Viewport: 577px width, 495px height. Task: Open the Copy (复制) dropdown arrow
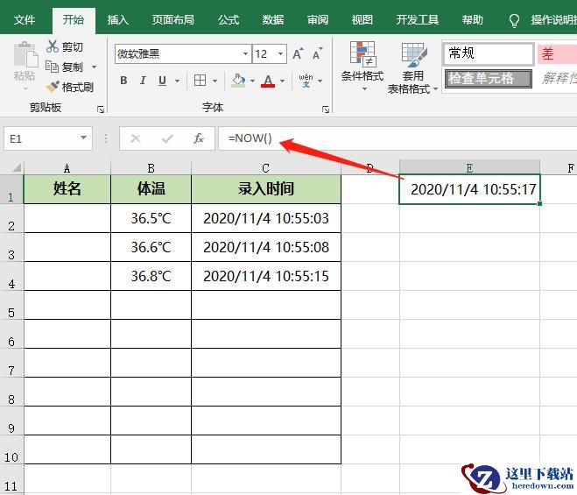[x=95, y=67]
